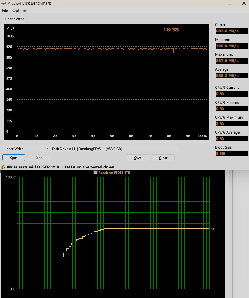Click the Current value 887.6 MB/s field
Viewport: 249px width, 298px height.
[x=232, y=31]
